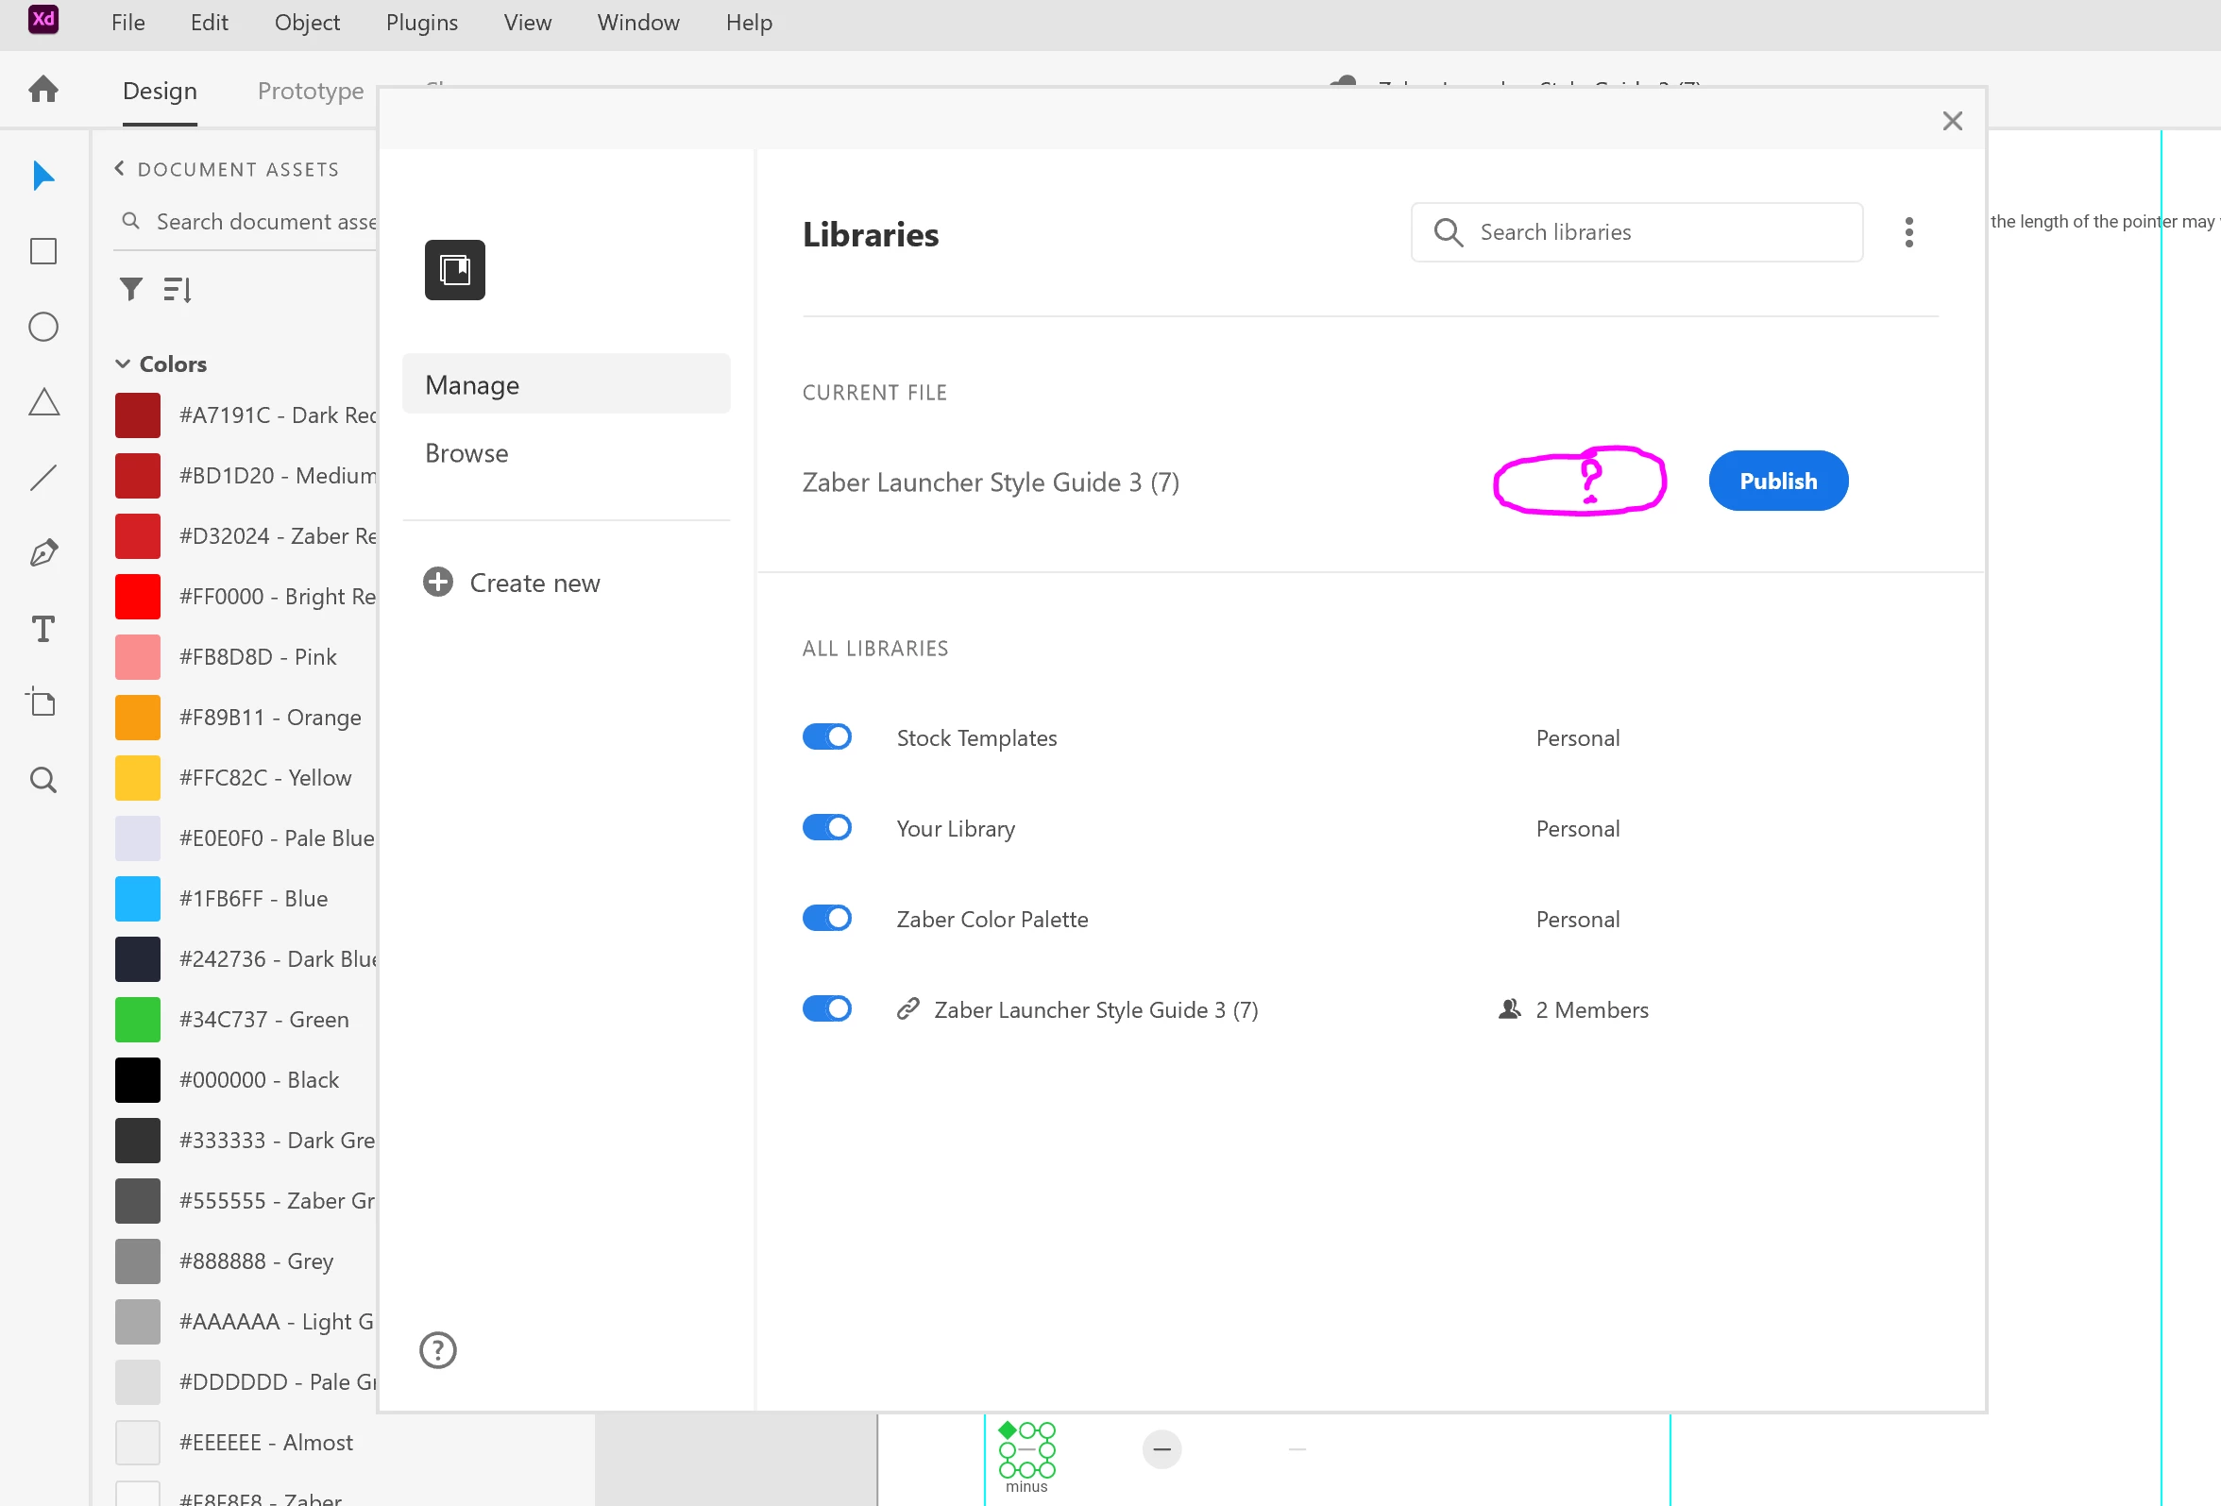Select the Pen tool
The image size is (2221, 1506).
click(43, 552)
